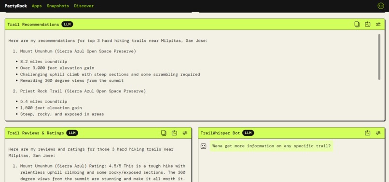Click the "Over 3,000 feet elevation gain" bullet
Image resolution: width=389 pixels, height=182 pixels.
[57, 68]
